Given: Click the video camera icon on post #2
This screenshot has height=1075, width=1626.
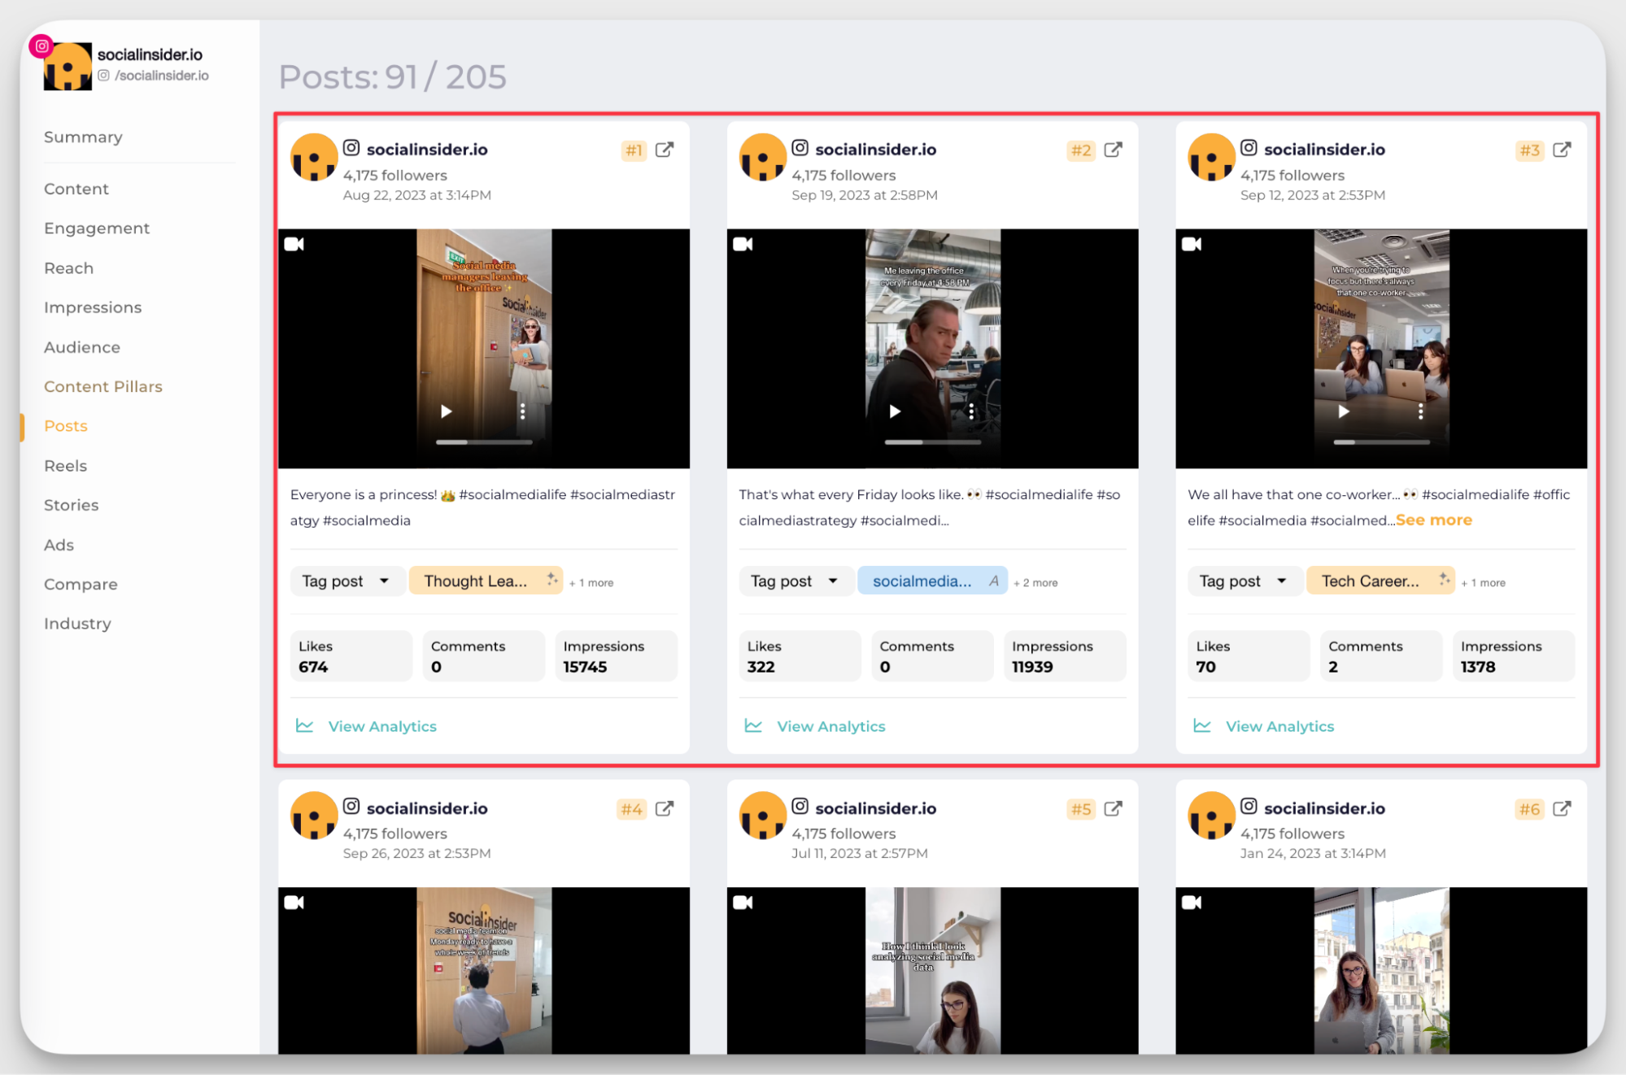Looking at the screenshot, I should [x=743, y=244].
